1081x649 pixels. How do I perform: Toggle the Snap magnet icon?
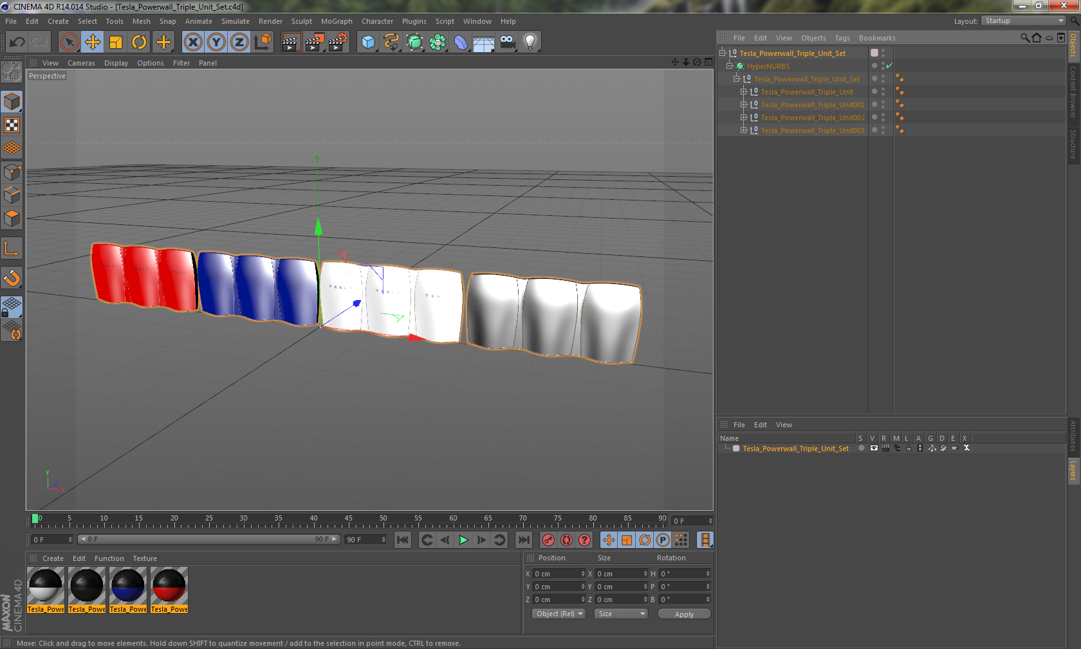pos(12,278)
